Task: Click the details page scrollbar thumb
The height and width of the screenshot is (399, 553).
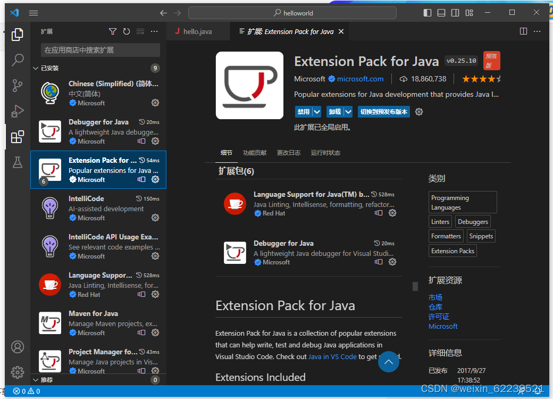Action: pyautogui.click(x=415, y=286)
